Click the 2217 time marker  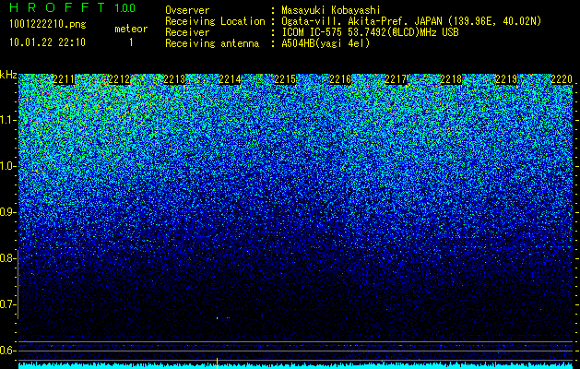pyautogui.click(x=396, y=79)
